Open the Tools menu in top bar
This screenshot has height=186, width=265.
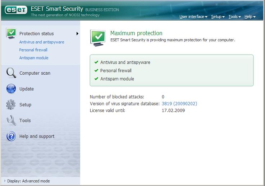point(234,17)
